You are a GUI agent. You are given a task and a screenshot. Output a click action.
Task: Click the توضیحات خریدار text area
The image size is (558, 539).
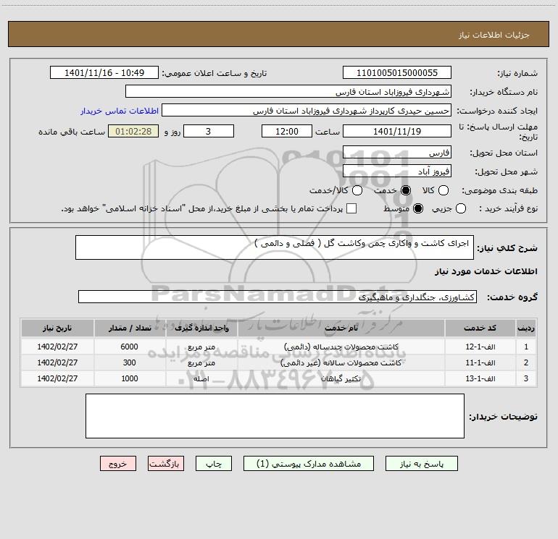[275, 416]
